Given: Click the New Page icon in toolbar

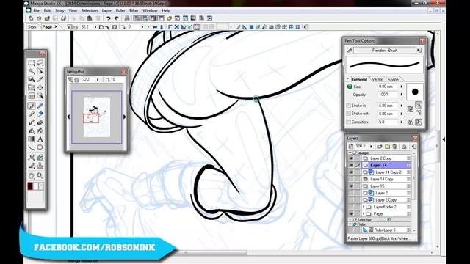Looking at the screenshot, I should 31,18.
